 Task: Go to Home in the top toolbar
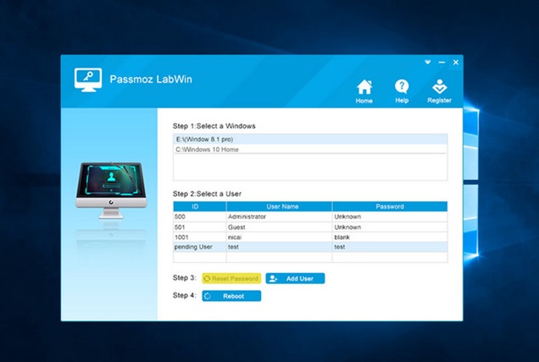tap(364, 90)
